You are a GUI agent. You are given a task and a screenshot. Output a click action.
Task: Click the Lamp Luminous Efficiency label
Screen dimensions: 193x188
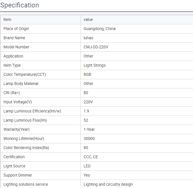point(32,111)
